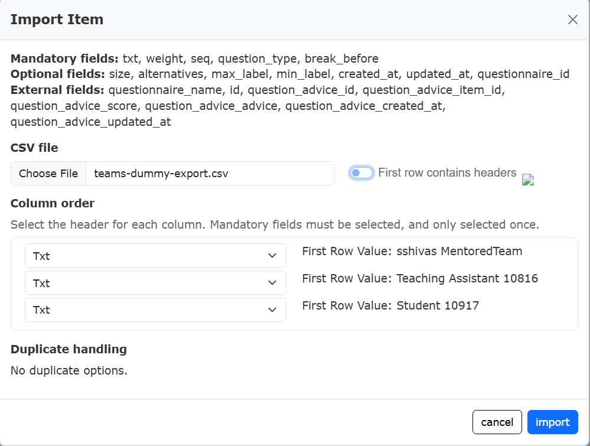The width and height of the screenshot is (590, 446).
Task: Click the Duplicate handling heading
Action: [x=69, y=349]
